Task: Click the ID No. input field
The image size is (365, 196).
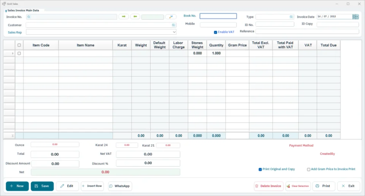Action: click(275, 24)
